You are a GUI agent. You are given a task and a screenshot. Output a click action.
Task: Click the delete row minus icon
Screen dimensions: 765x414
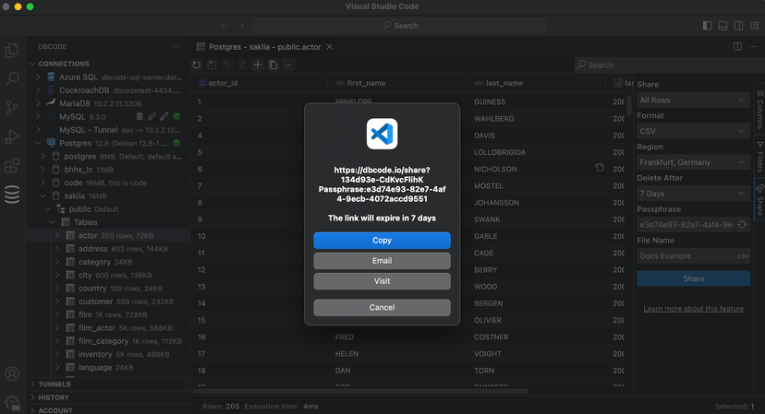(x=289, y=65)
